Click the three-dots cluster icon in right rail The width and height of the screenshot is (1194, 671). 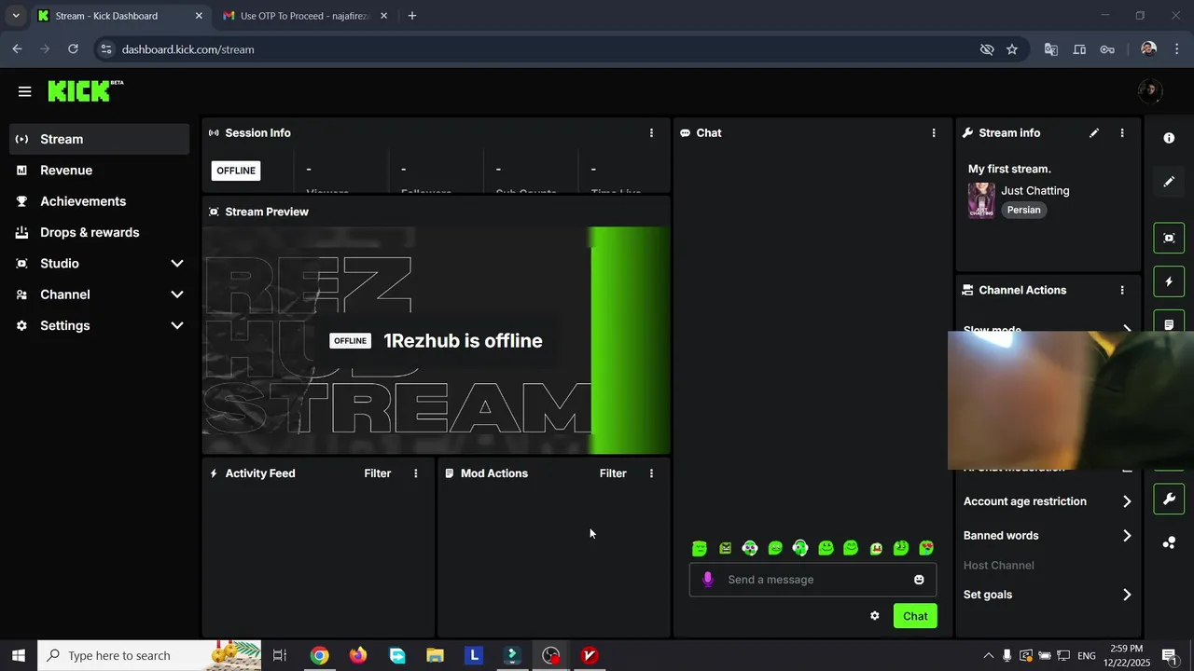(1169, 542)
